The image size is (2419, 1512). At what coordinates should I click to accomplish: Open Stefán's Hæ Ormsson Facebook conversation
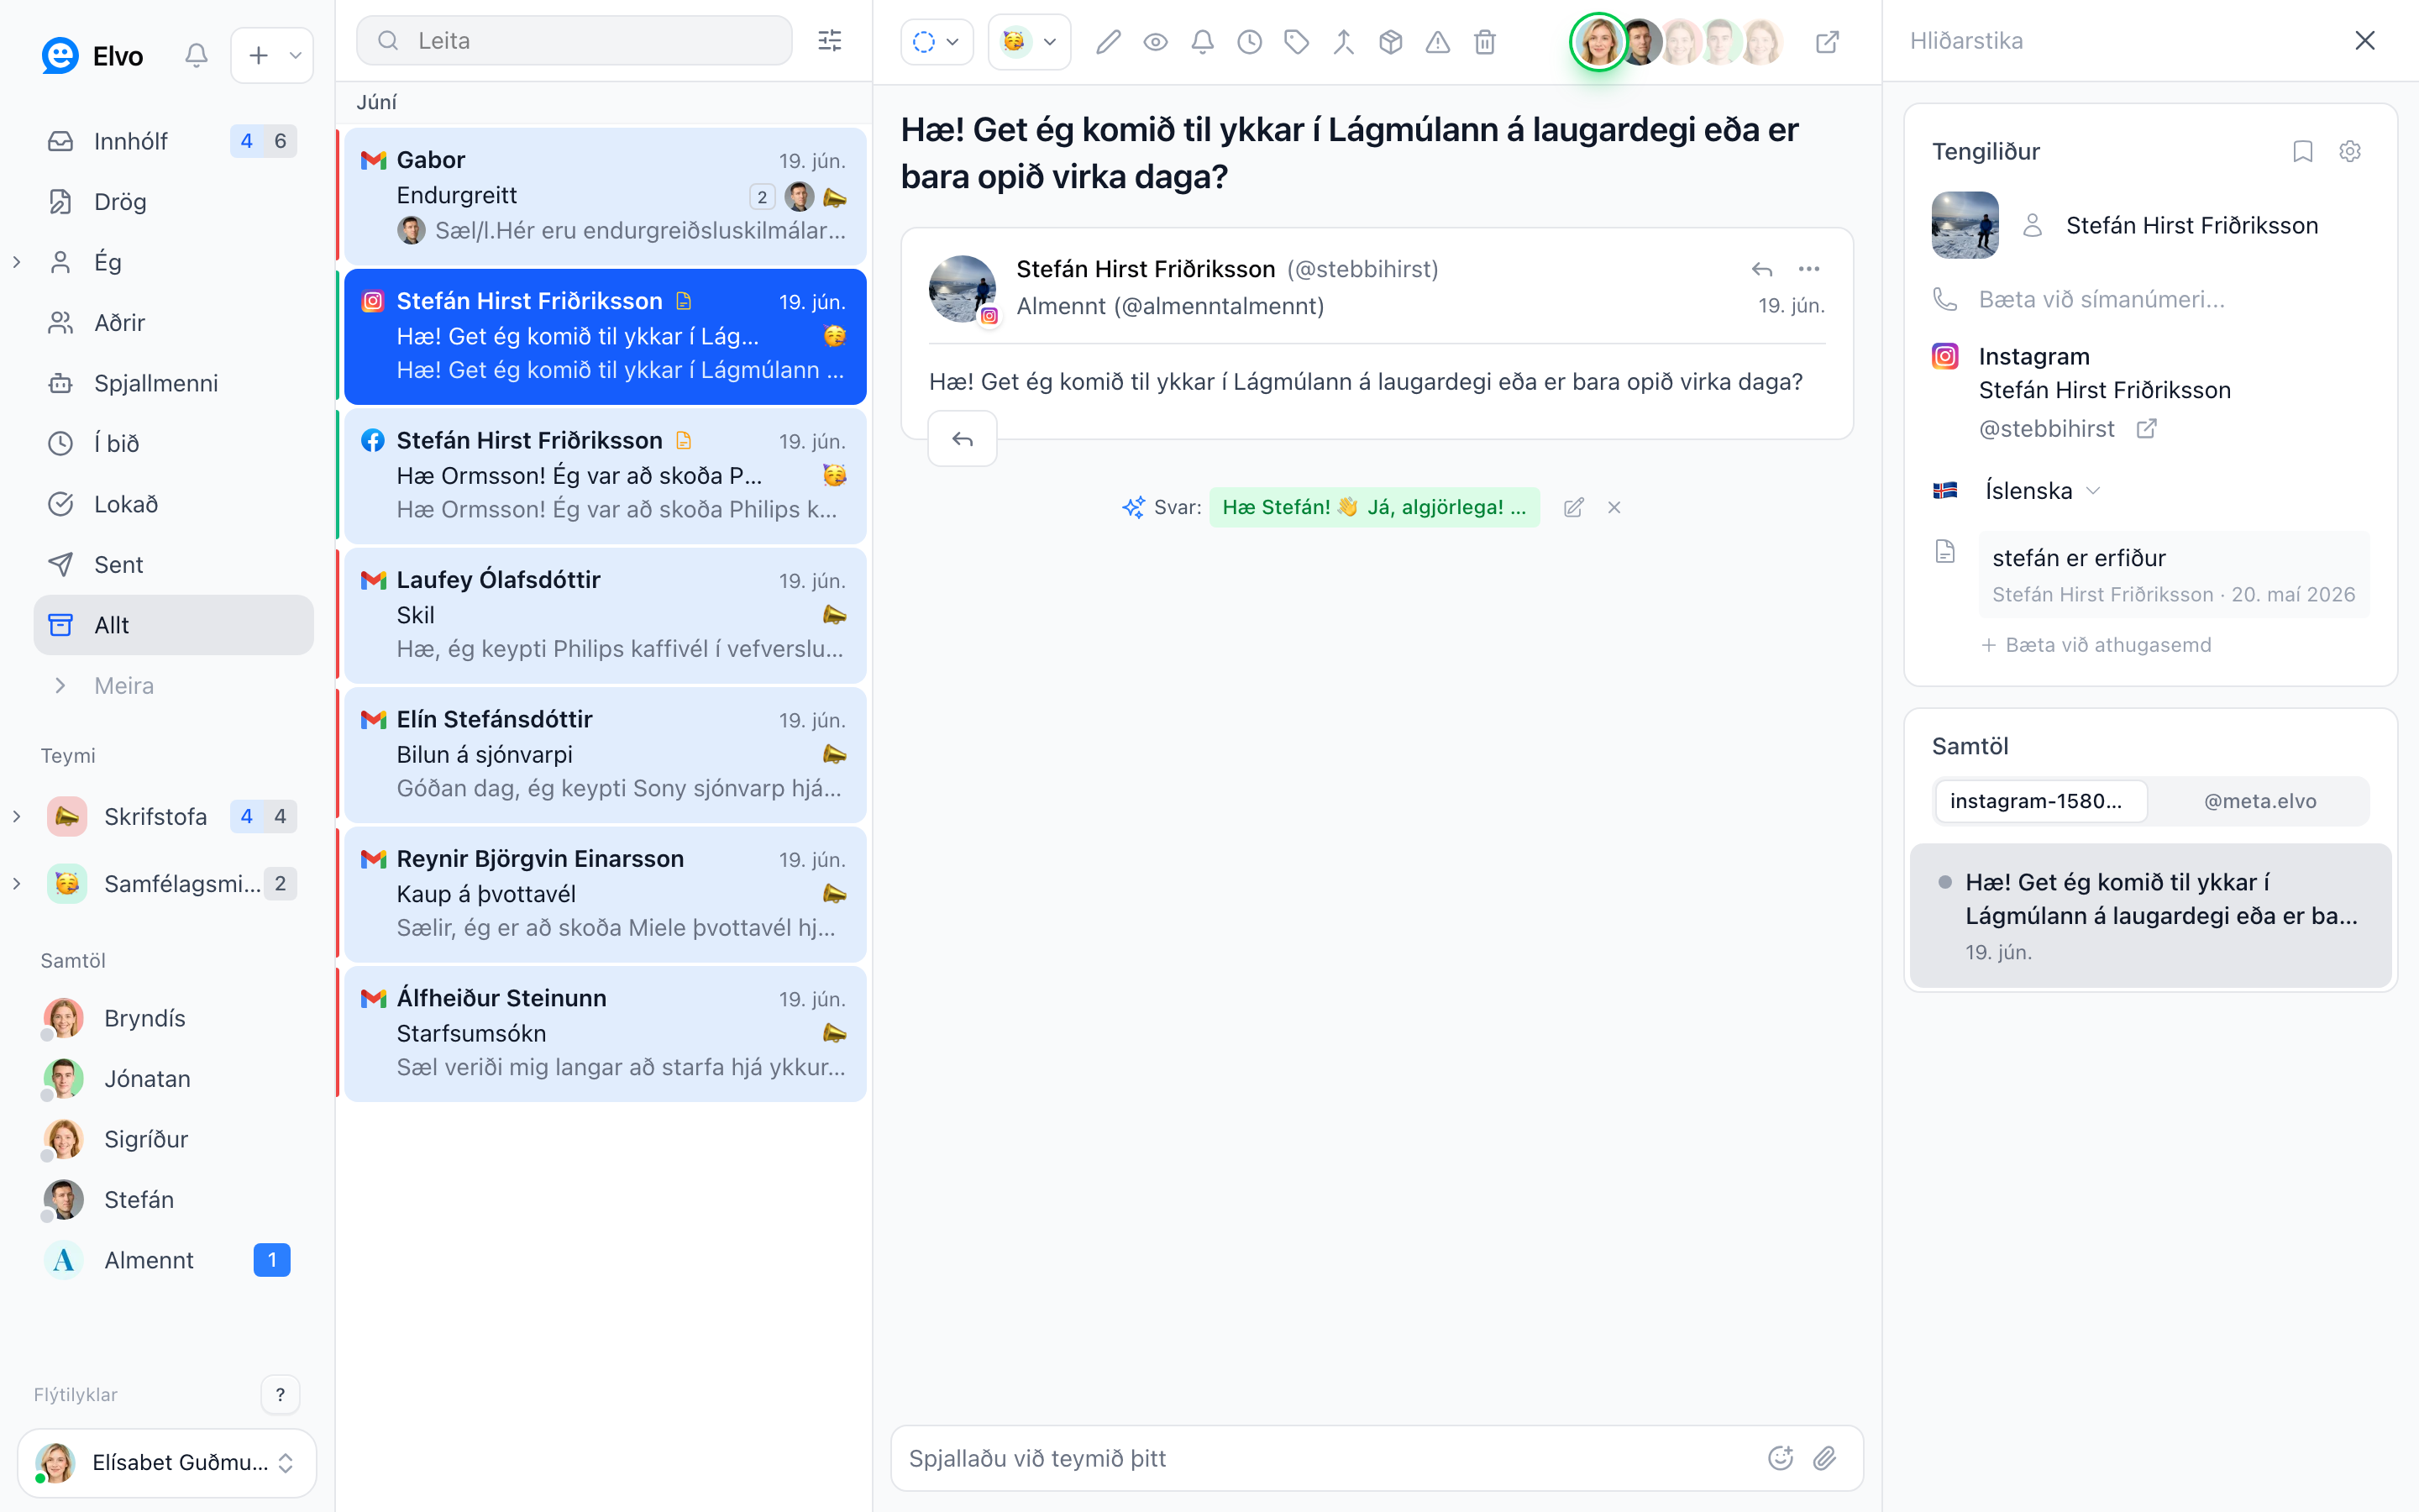click(x=605, y=475)
